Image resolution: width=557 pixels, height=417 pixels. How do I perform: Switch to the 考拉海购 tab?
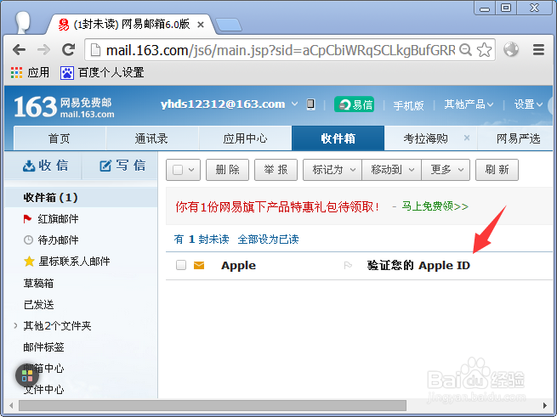pos(425,138)
